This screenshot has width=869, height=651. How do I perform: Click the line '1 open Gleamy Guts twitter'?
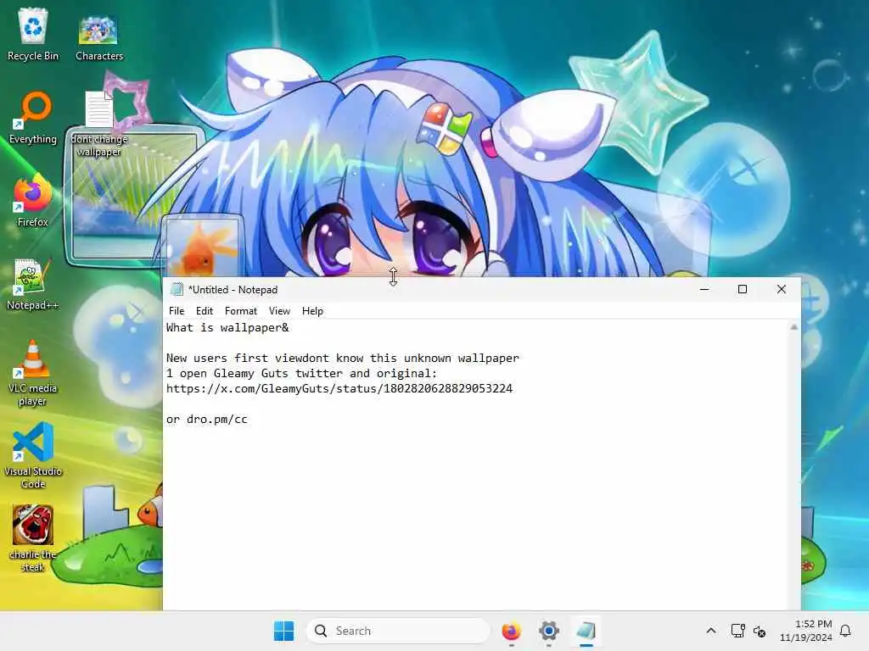301,373
